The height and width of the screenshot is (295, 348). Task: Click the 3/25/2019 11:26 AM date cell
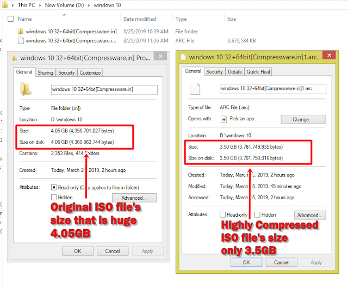(x=146, y=41)
